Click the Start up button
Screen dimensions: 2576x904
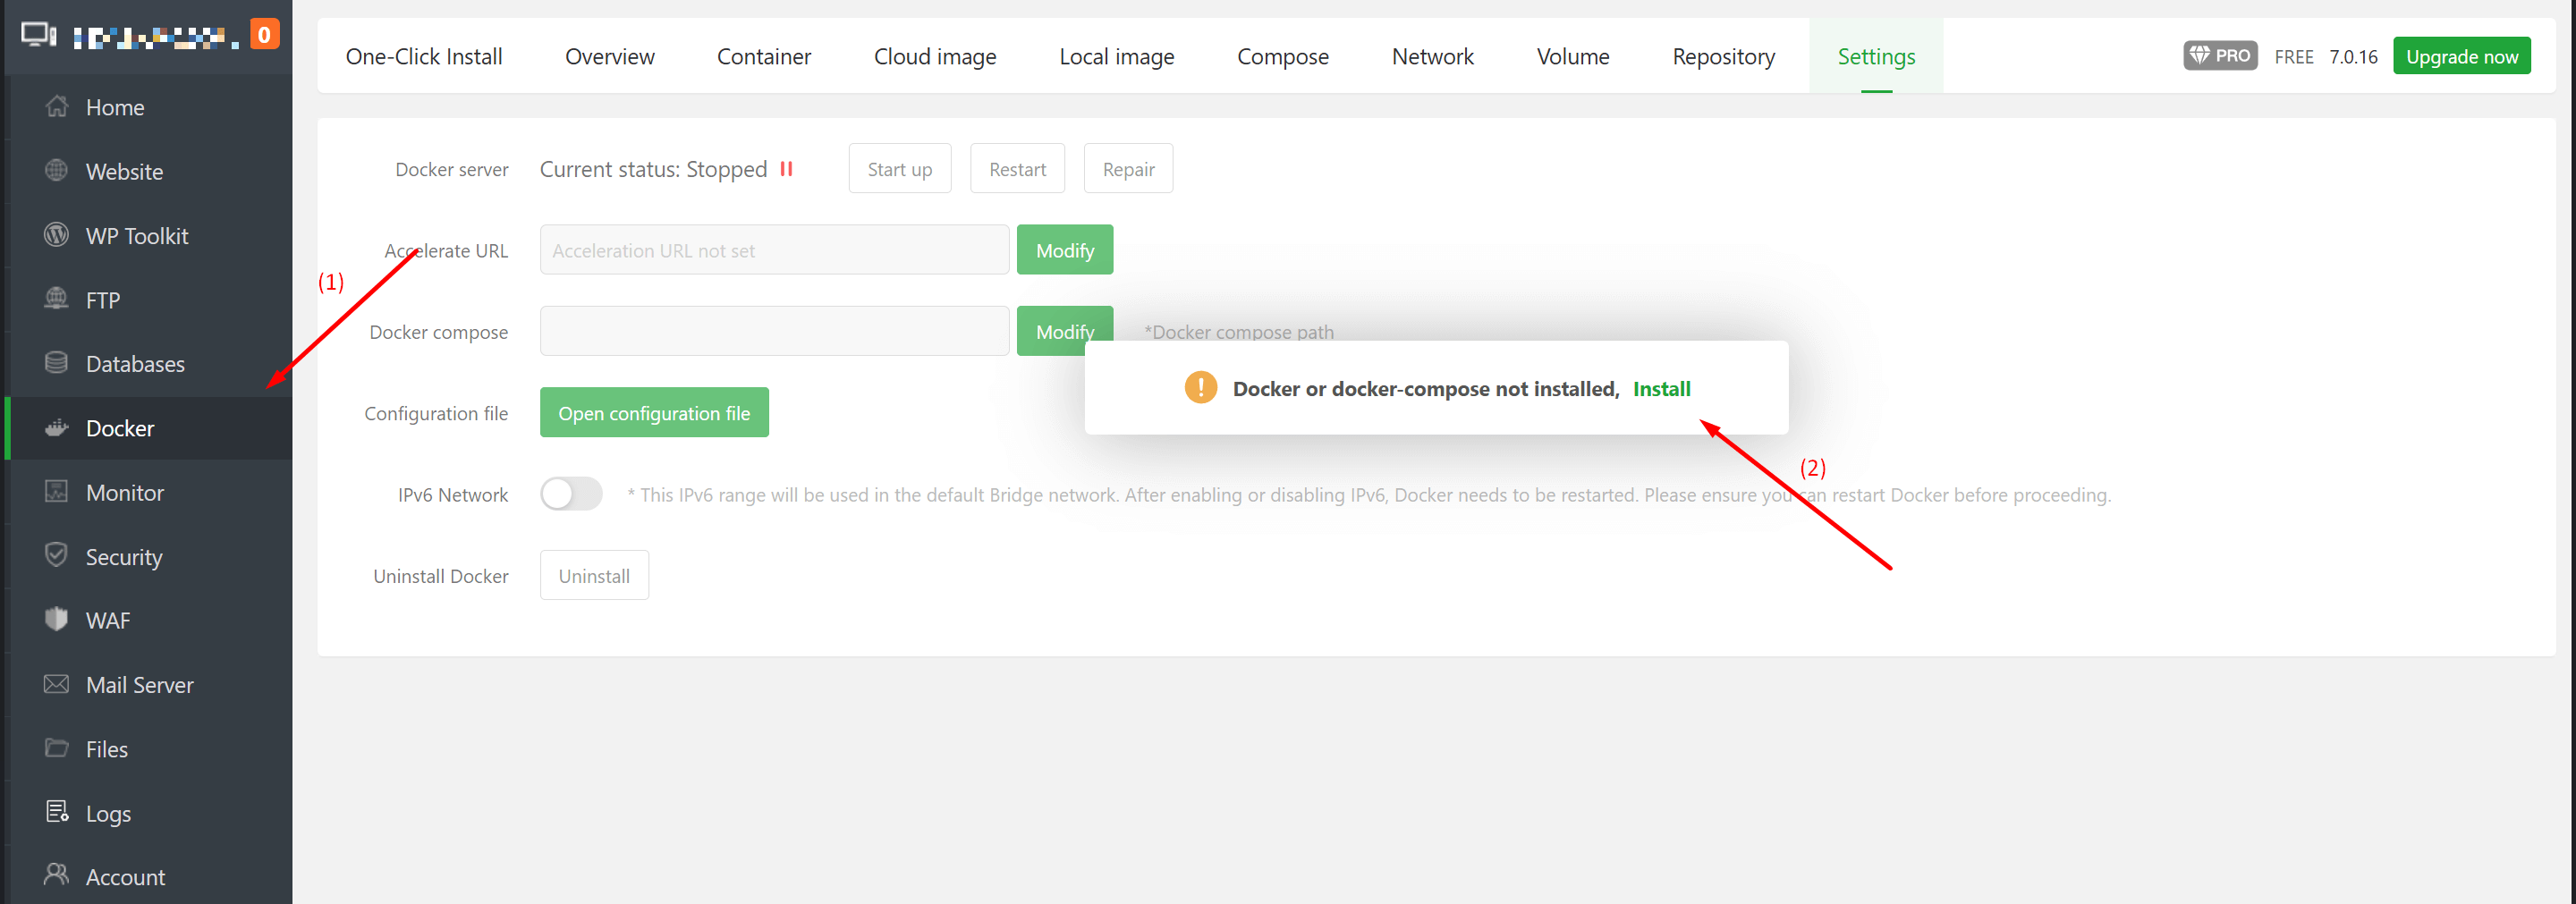pos(899,169)
